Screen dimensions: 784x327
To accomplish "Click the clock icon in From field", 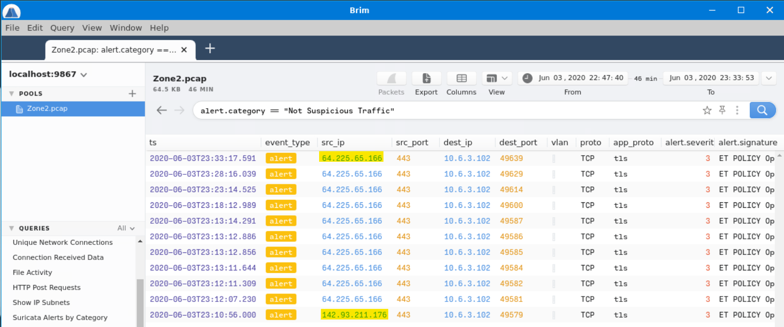I will coord(528,78).
